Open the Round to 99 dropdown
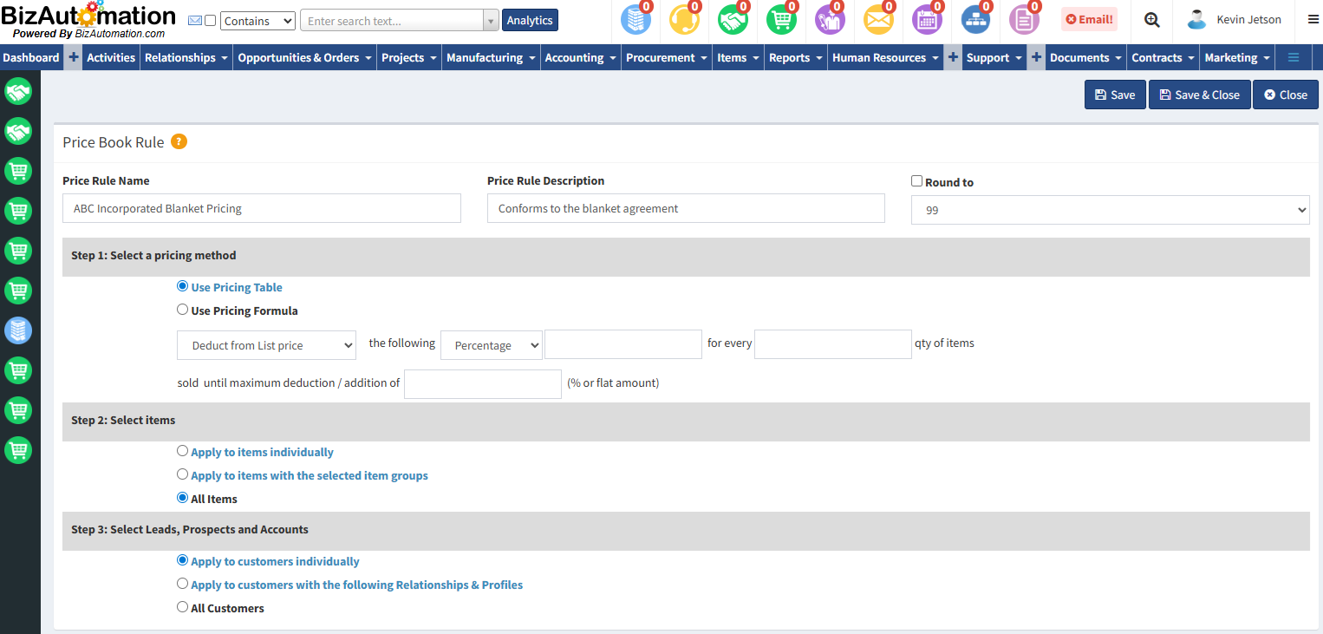This screenshot has height=634, width=1323. click(1110, 210)
